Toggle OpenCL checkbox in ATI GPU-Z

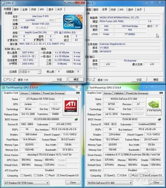[x=22, y=175]
